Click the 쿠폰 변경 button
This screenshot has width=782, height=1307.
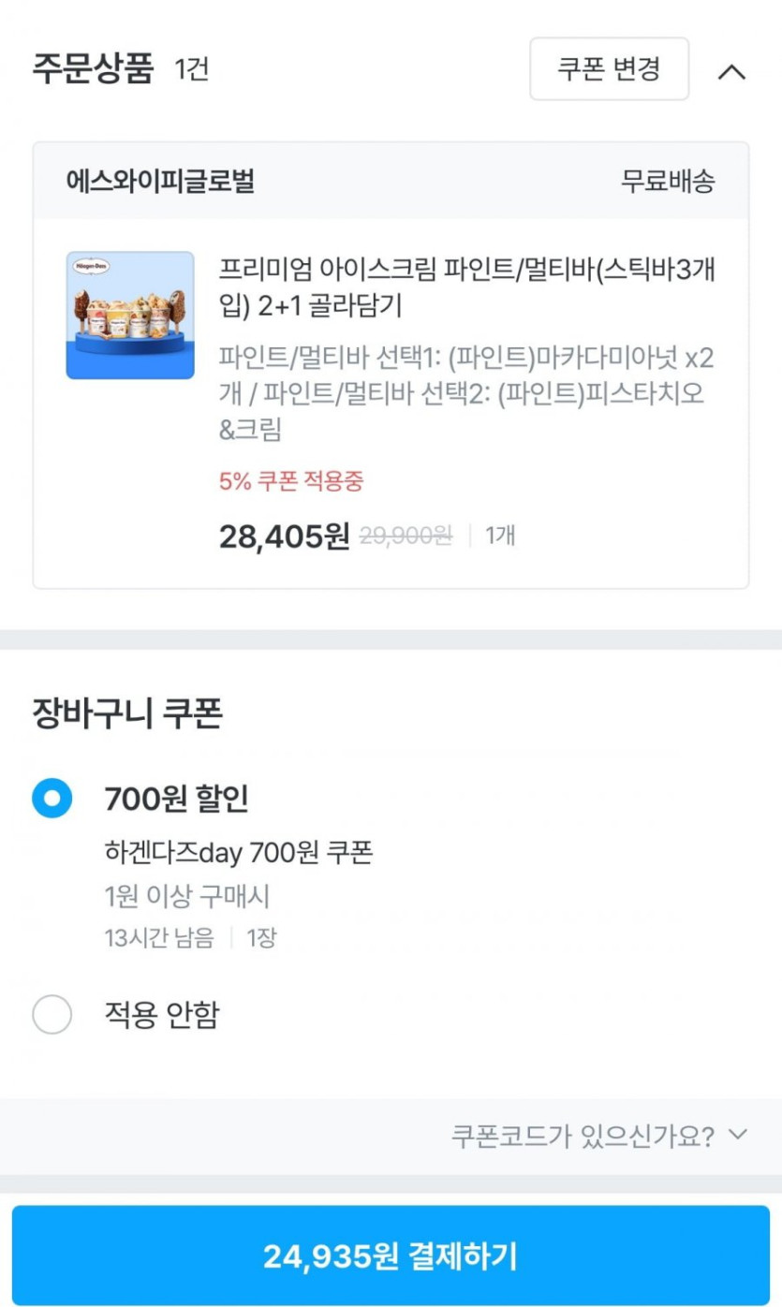click(609, 69)
